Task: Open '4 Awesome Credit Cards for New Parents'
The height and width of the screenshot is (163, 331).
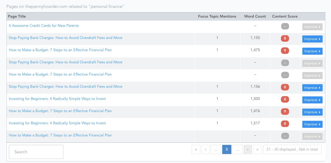Action: point(44,25)
